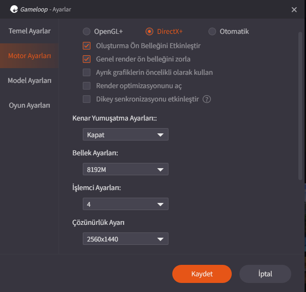This screenshot has height=292, width=306.
Task: Select the Otomatik radio button
Action: 212,31
